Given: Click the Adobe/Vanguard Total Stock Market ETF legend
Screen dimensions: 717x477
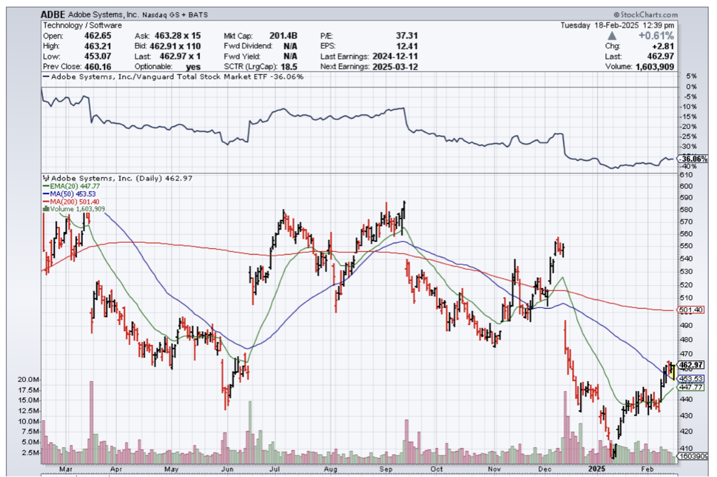Looking at the screenshot, I should [176, 77].
